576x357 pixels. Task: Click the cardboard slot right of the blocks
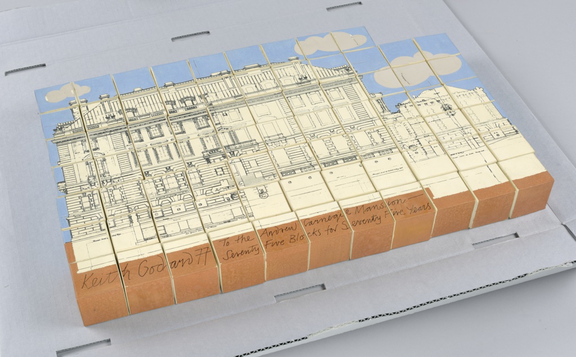pos(494,240)
